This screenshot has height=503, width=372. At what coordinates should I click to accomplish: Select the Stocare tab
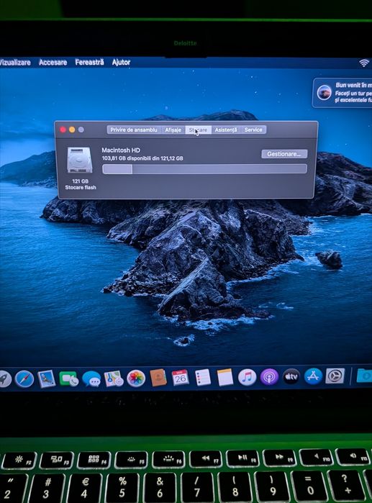pyautogui.click(x=198, y=130)
